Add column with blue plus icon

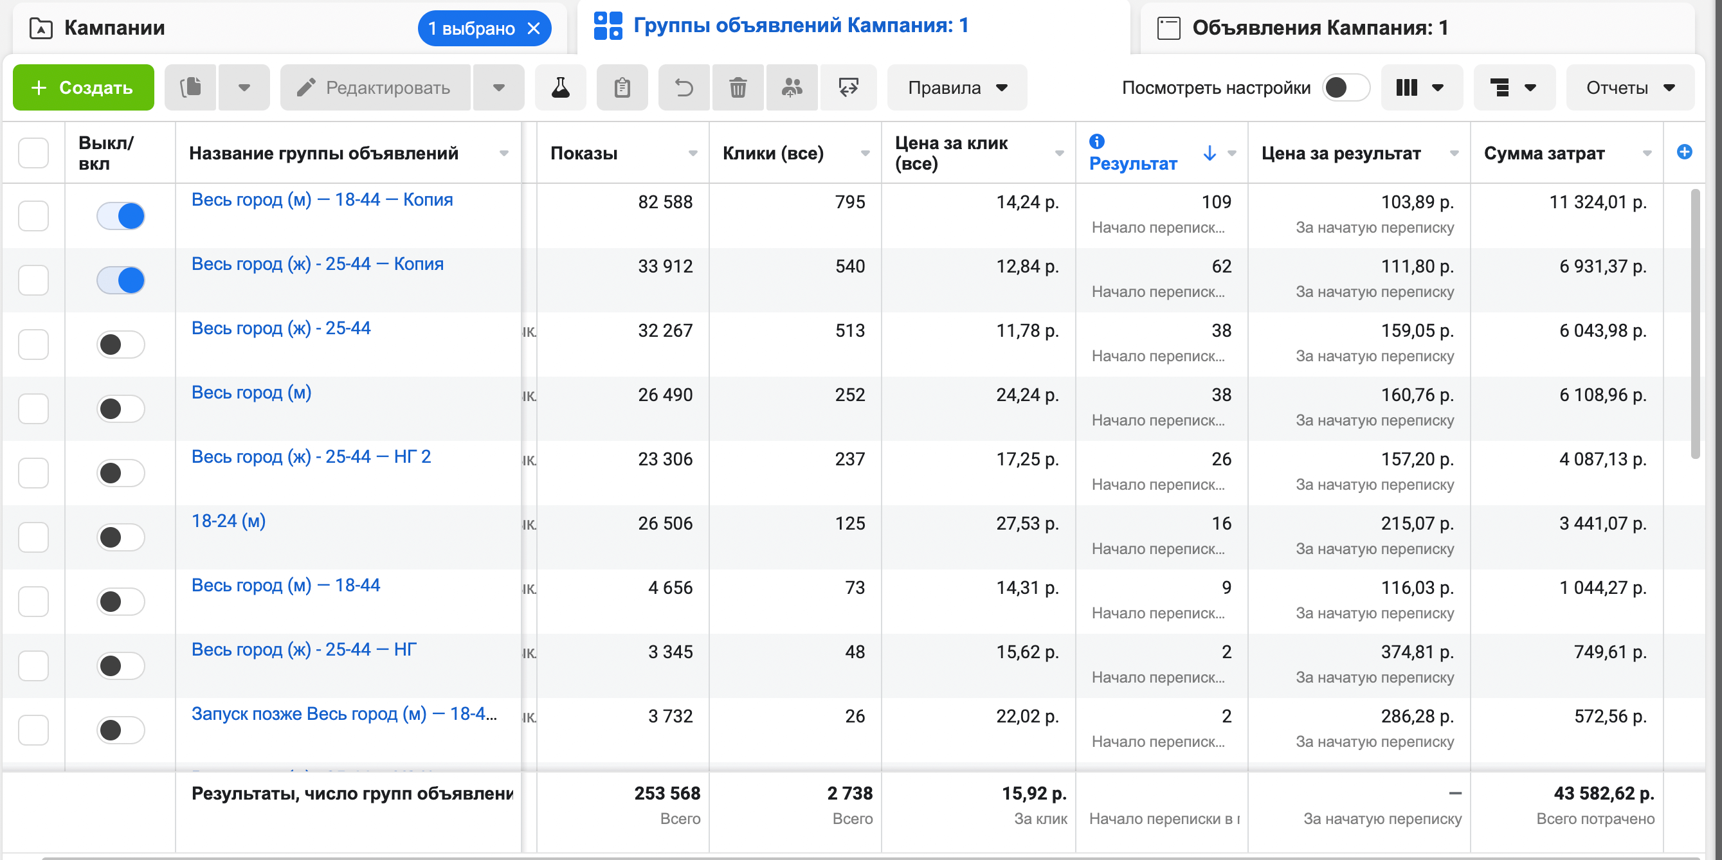[x=1684, y=152]
